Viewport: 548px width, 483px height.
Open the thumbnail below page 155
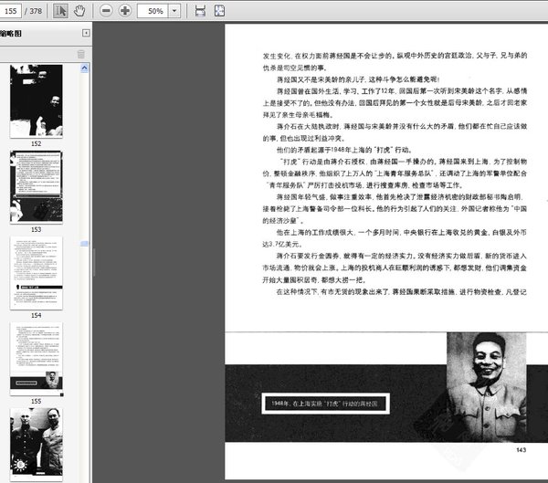(37, 445)
